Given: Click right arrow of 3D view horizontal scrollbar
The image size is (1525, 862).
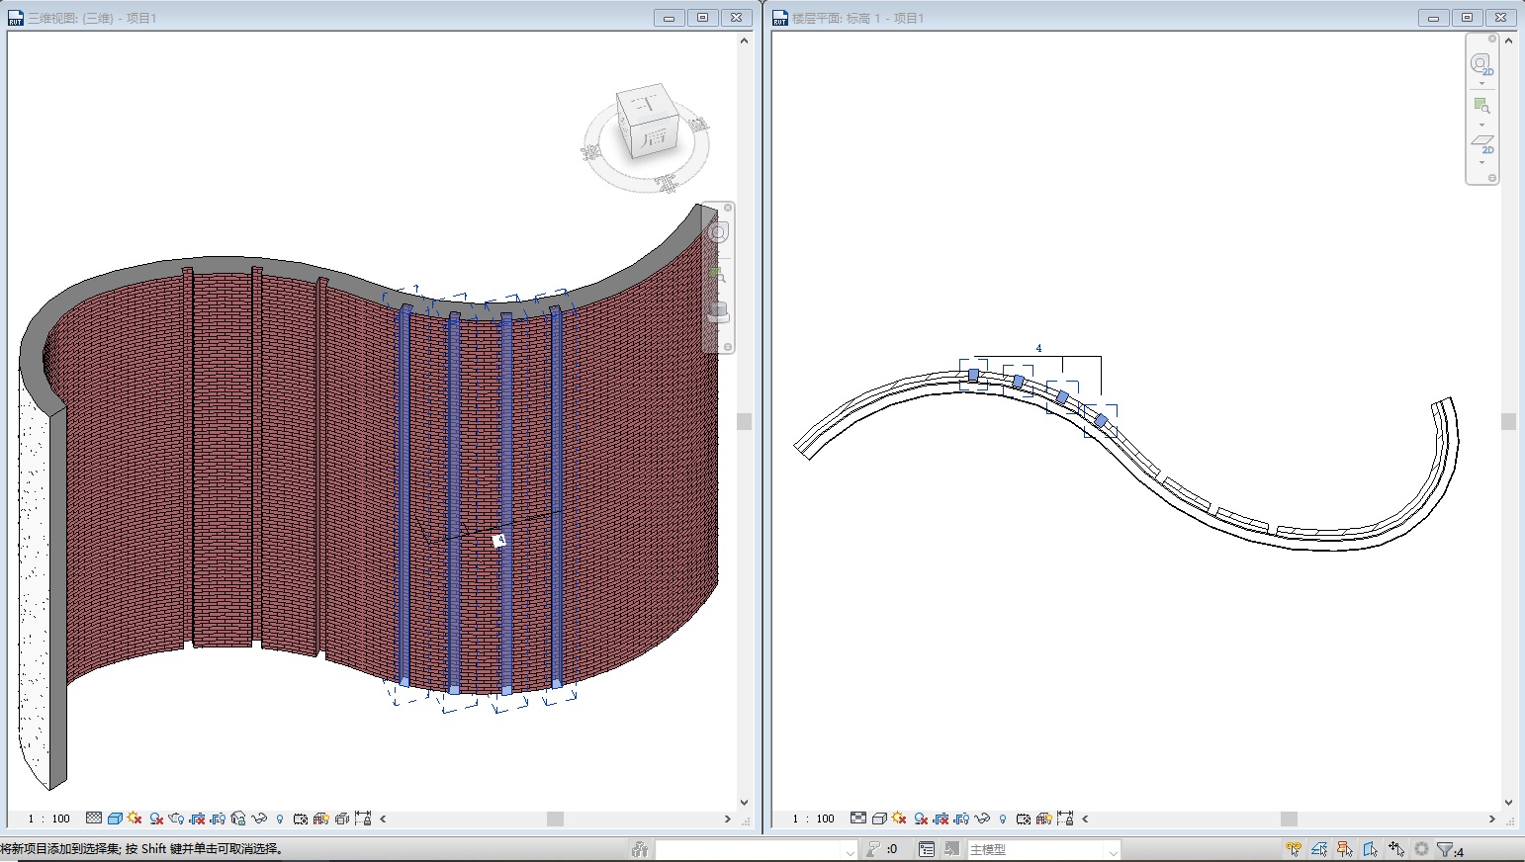Looking at the screenshot, I should pyautogui.click(x=728, y=819).
